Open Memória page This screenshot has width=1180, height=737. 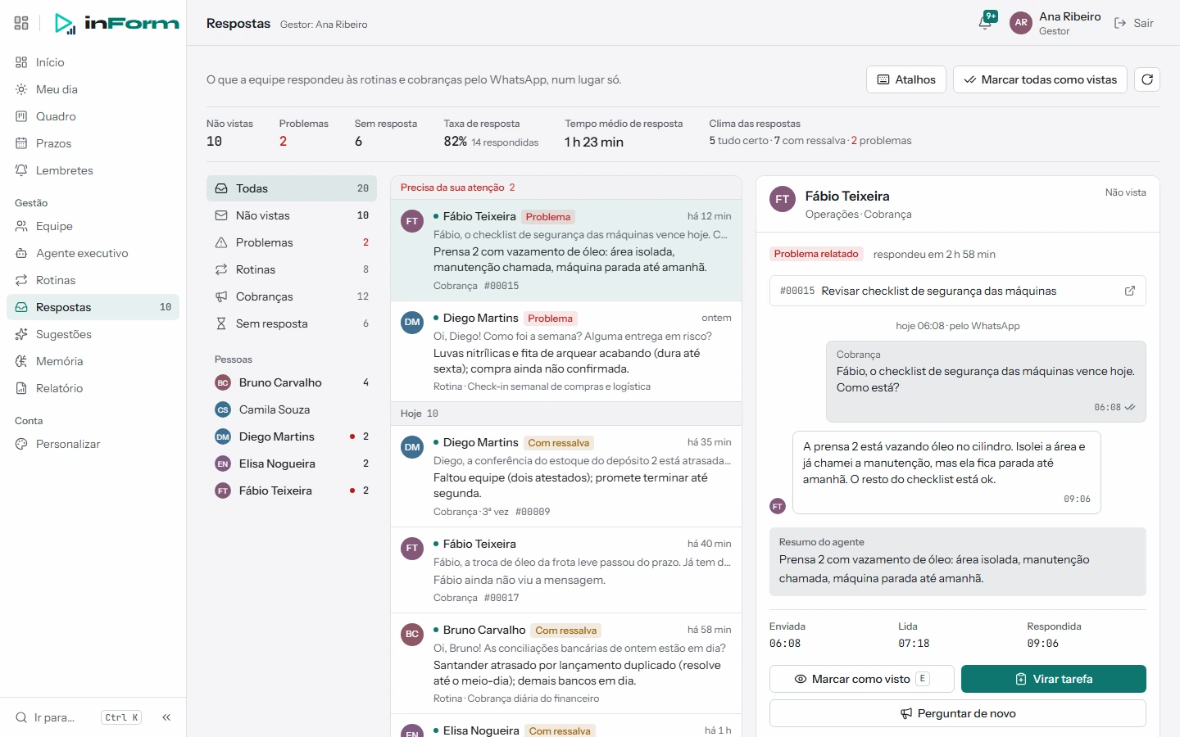[93, 361]
